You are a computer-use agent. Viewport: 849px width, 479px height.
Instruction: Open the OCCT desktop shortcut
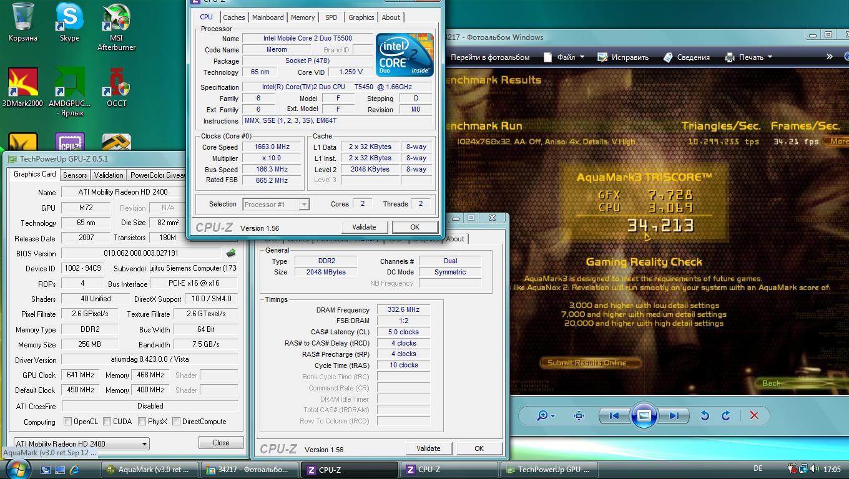click(117, 87)
